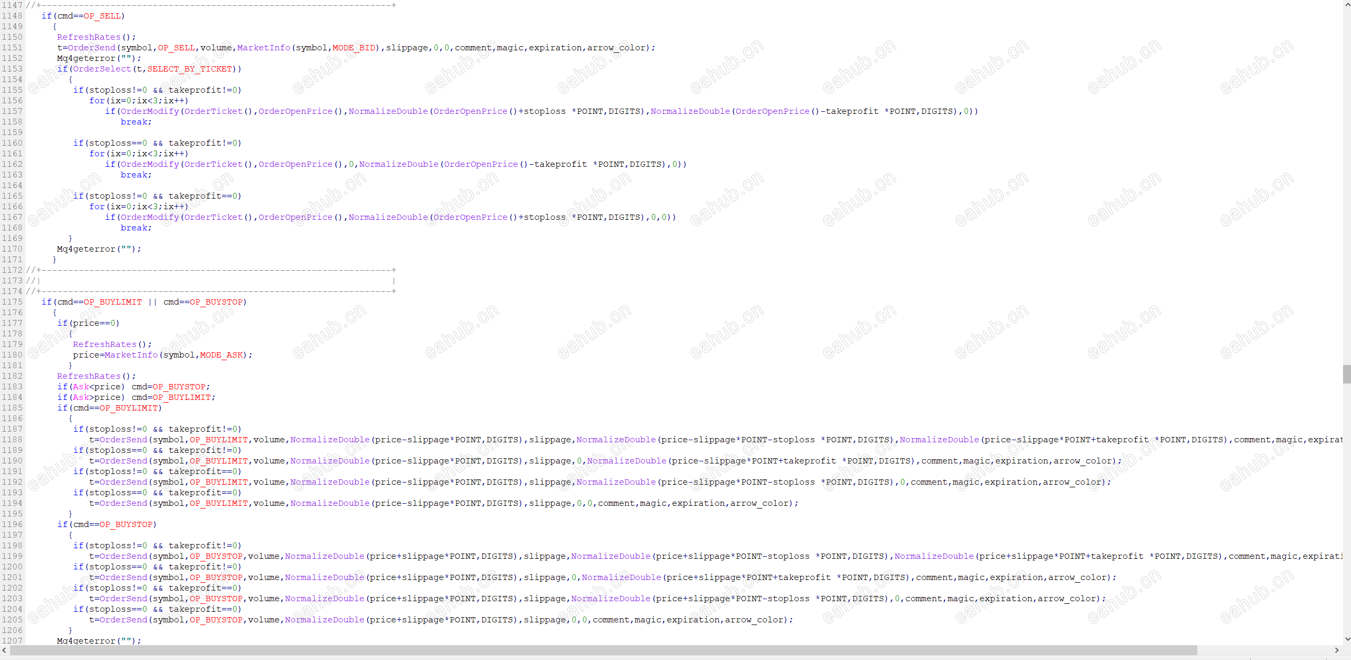Image resolution: width=1351 pixels, height=660 pixels.
Task: Click the OrderModify call on line 1167
Action: click(x=391, y=217)
